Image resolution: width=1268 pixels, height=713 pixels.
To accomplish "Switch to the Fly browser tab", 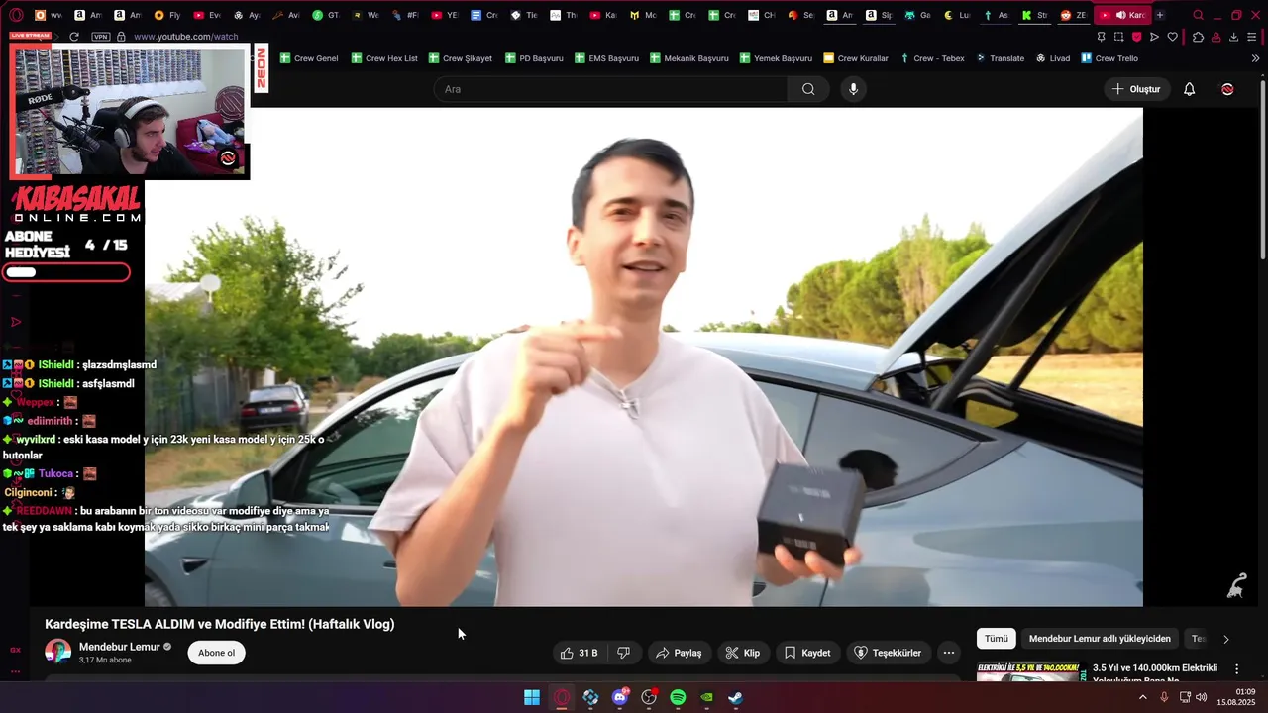I will (167, 15).
